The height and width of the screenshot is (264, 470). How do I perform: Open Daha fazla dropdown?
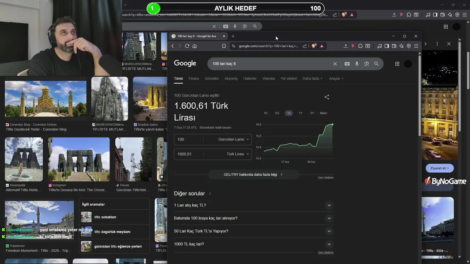(x=312, y=78)
